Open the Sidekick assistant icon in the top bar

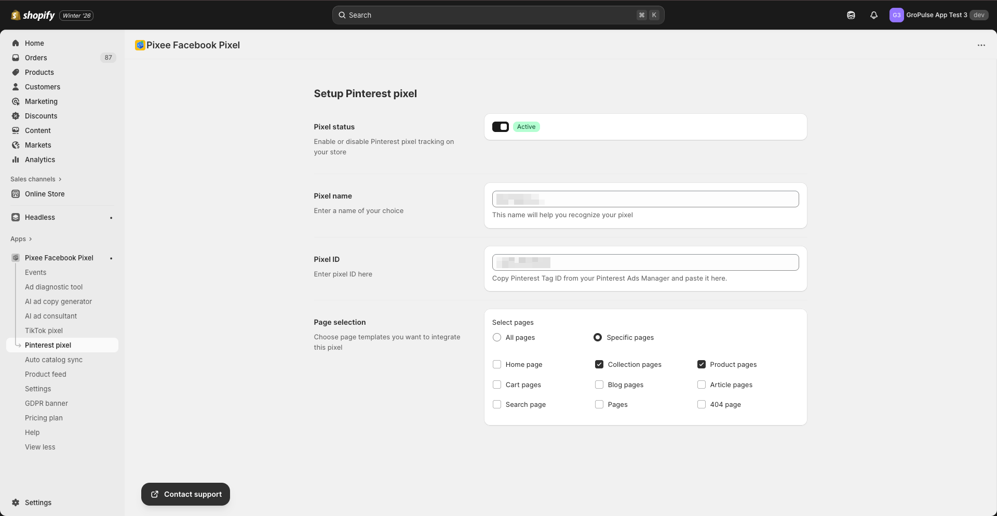(x=851, y=15)
